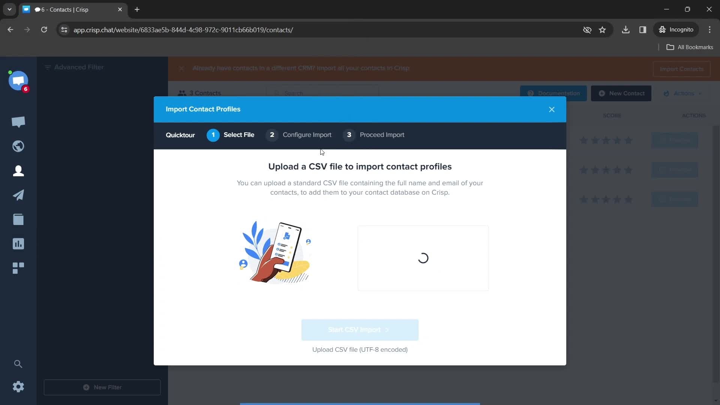This screenshot has height=405, width=720.
Task: Open the Conversations panel icon
Action: [x=18, y=121]
